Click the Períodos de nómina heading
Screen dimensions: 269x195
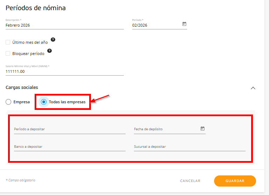tap(36, 8)
